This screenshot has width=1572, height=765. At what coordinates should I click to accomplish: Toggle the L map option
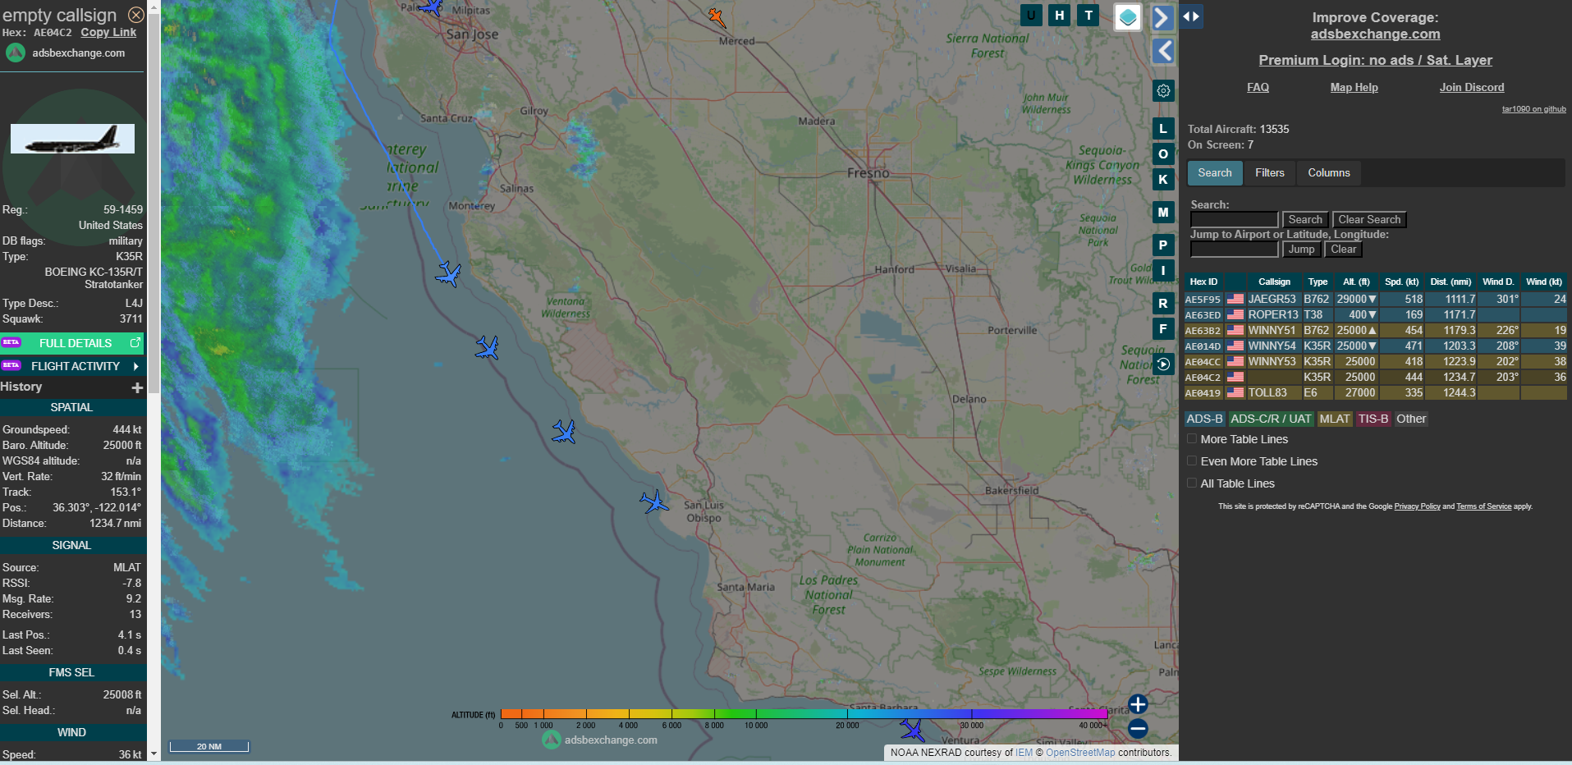tap(1163, 129)
